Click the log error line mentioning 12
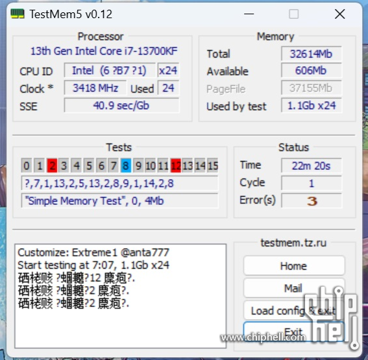The height and width of the screenshot is (360, 368). coord(77,278)
